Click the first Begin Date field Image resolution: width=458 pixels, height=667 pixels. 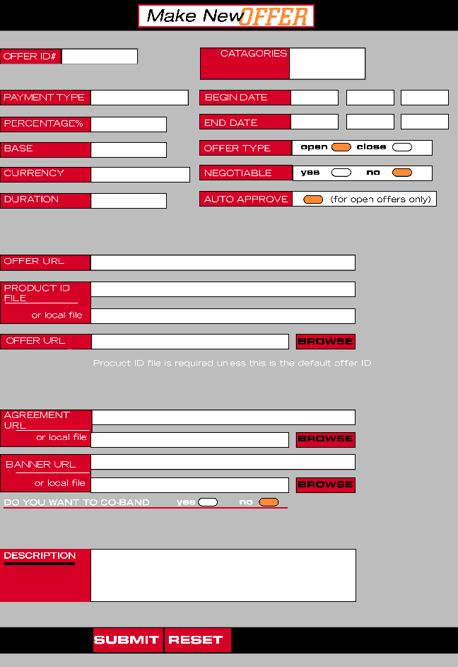(x=315, y=98)
